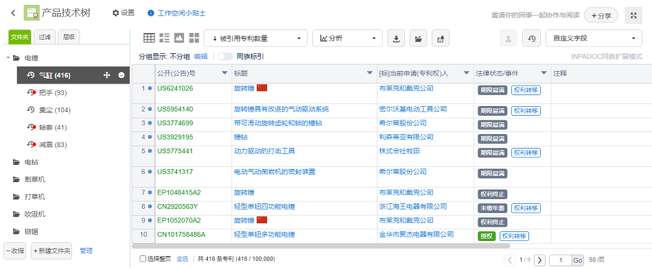The image size is (652, 269).
Task: Click the 产品技术树 workspace logo icon
Action: tap(32, 13)
